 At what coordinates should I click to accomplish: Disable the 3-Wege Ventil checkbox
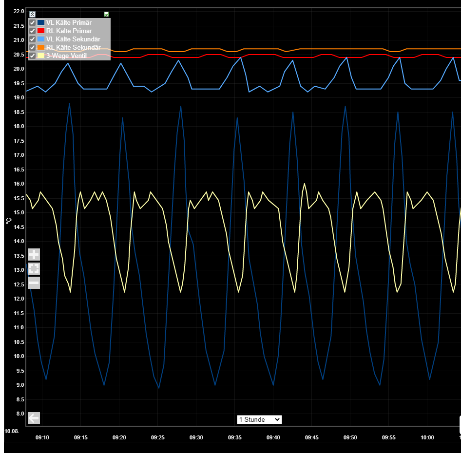[x=33, y=56]
